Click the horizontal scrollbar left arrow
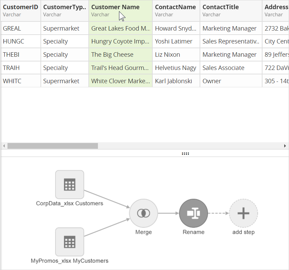 pyautogui.click(x=4, y=146)
